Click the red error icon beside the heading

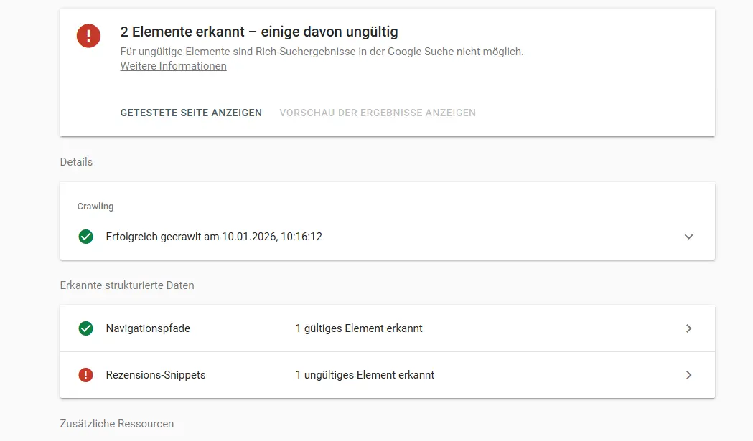coord(89,35)
